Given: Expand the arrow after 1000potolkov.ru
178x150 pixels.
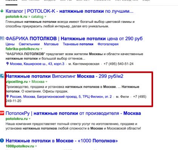Looking at the screenshot, I should pyautogui.click(x=36, y=146).
